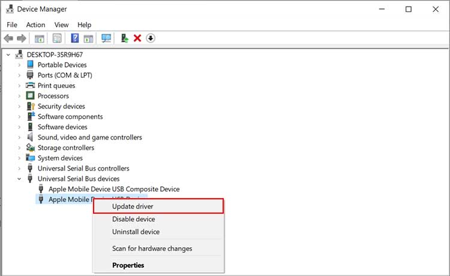The width and height of the screenshot is (450, 276).
Task: Select the Print queues label
Action: click(x=56, y=86)
